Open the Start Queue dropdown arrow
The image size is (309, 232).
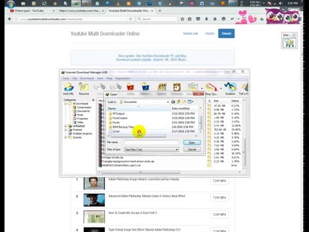[x=201, y=88]
